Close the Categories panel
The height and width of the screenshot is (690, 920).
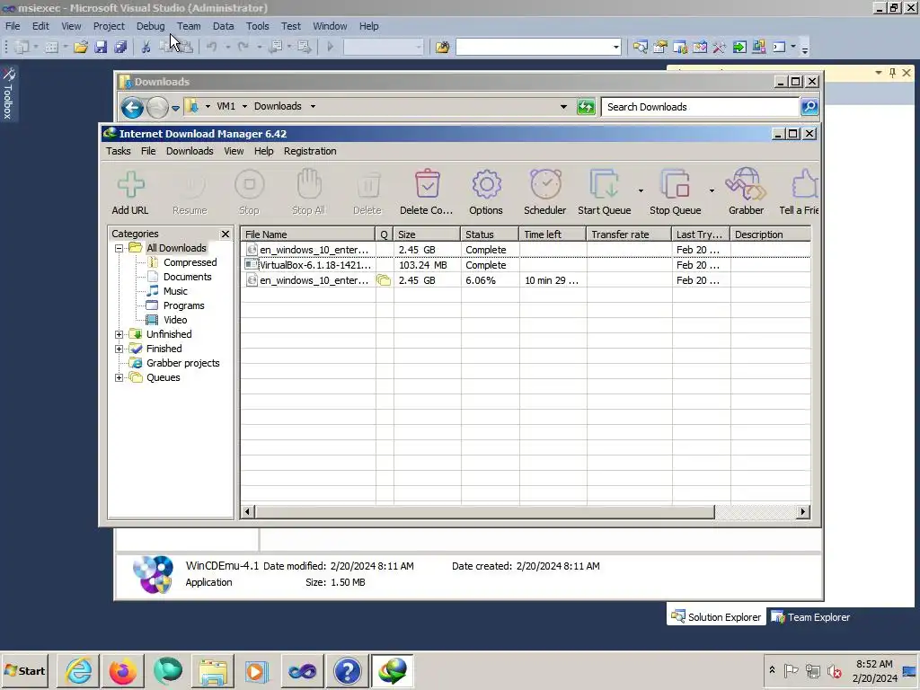point(226,234)
